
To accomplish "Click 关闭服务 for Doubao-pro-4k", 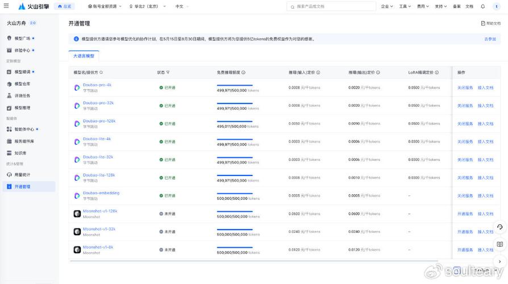I will tap(465, 88).
